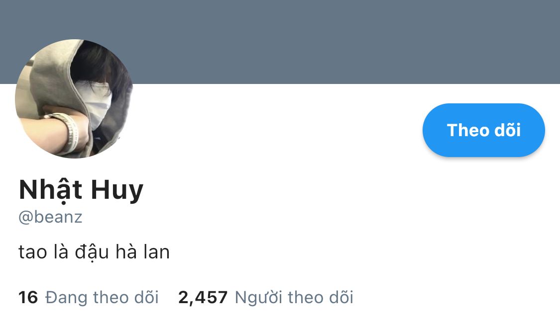Open the Người theo dõi followers list
The width and height of the screenshot is (560, 327).
coord(266,297)
